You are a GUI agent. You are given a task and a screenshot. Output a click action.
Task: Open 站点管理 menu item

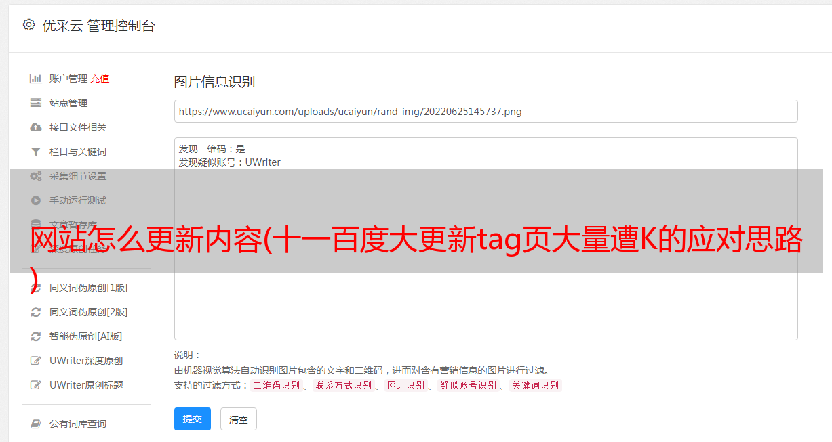[68, 103]
